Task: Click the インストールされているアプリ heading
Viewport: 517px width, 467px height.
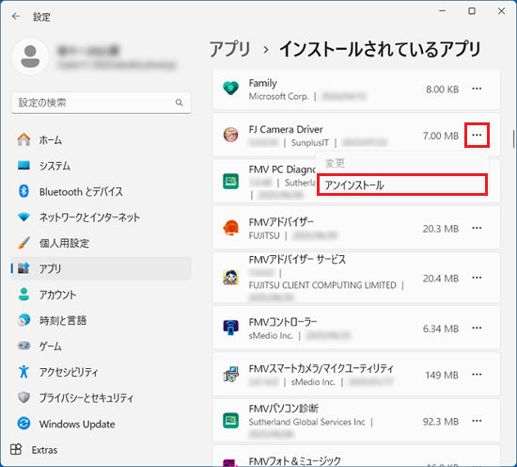Action: (380, 49)
